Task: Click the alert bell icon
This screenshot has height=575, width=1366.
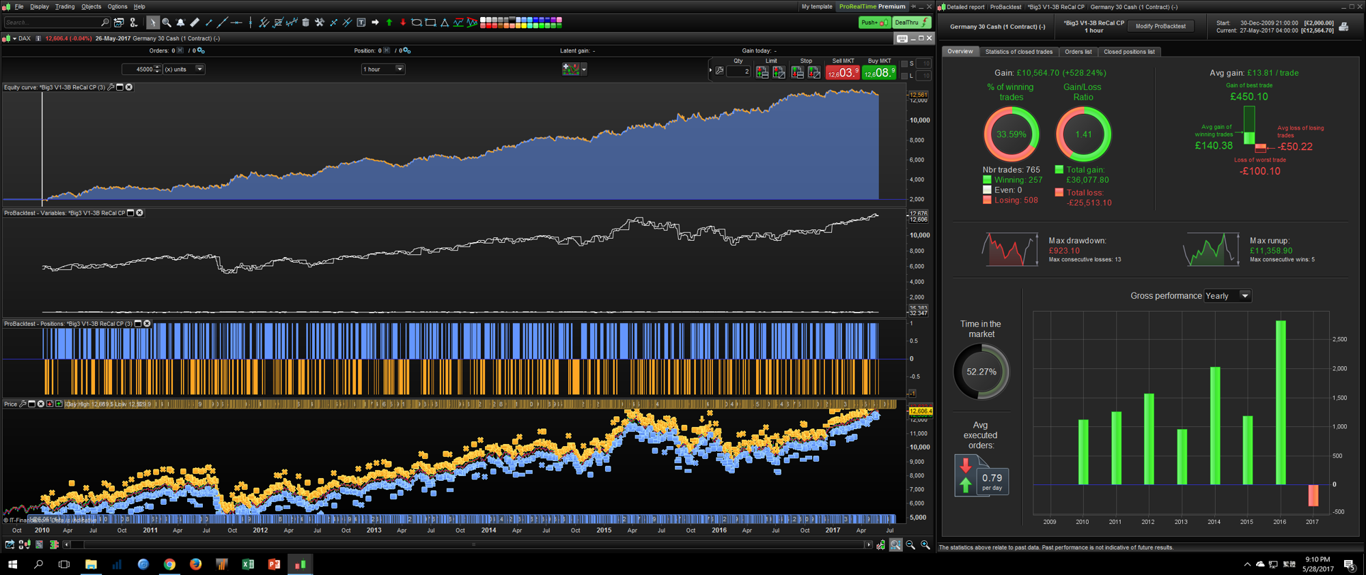Action: pyautogui.click(x=180, y=23)
